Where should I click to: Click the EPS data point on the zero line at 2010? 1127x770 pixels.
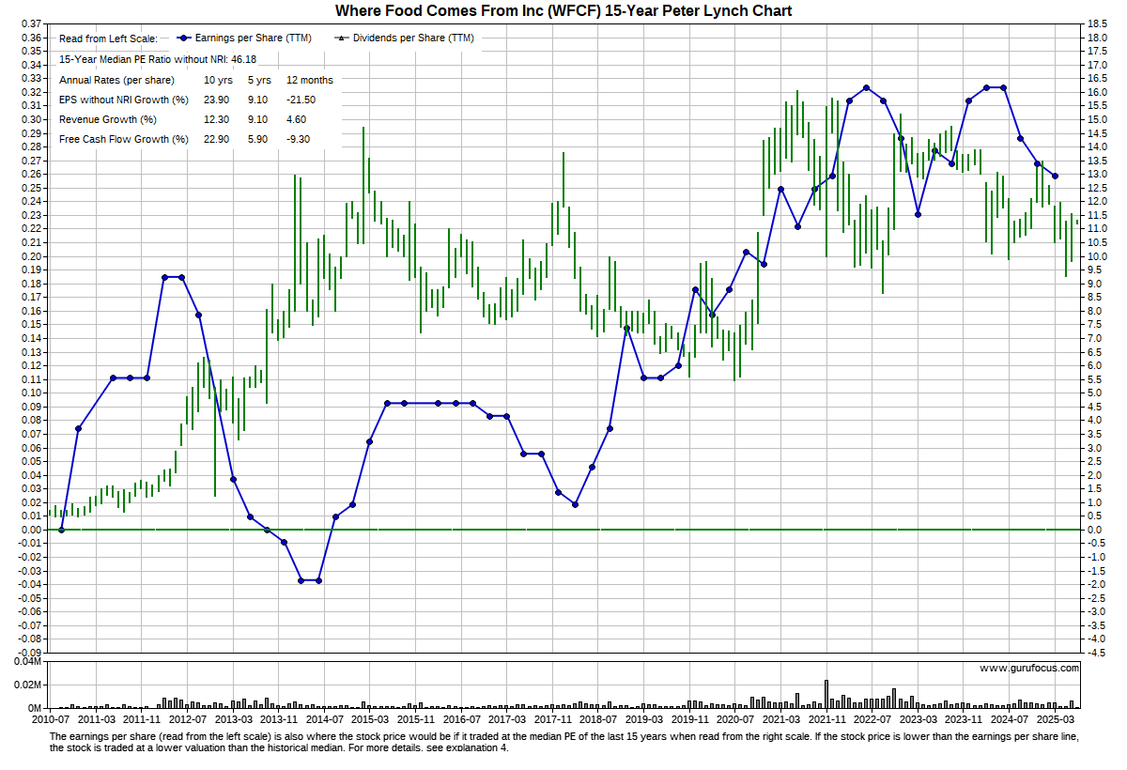(61, 530)
